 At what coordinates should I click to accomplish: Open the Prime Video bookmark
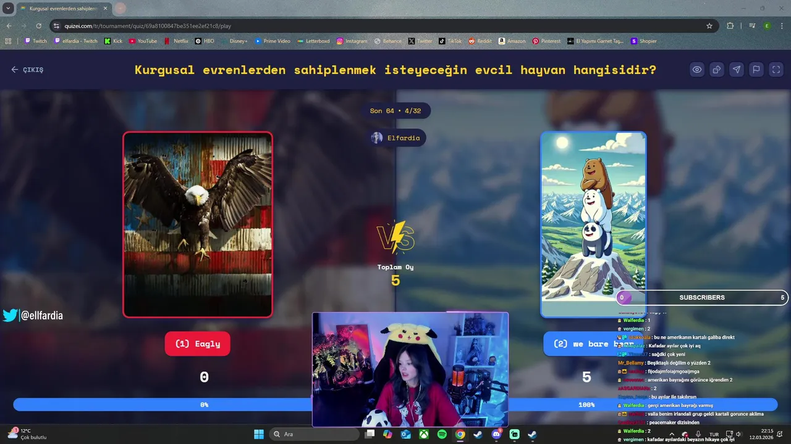pyautogui.click(x=273, y=41)
